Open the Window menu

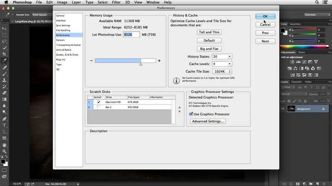[153, 2]
